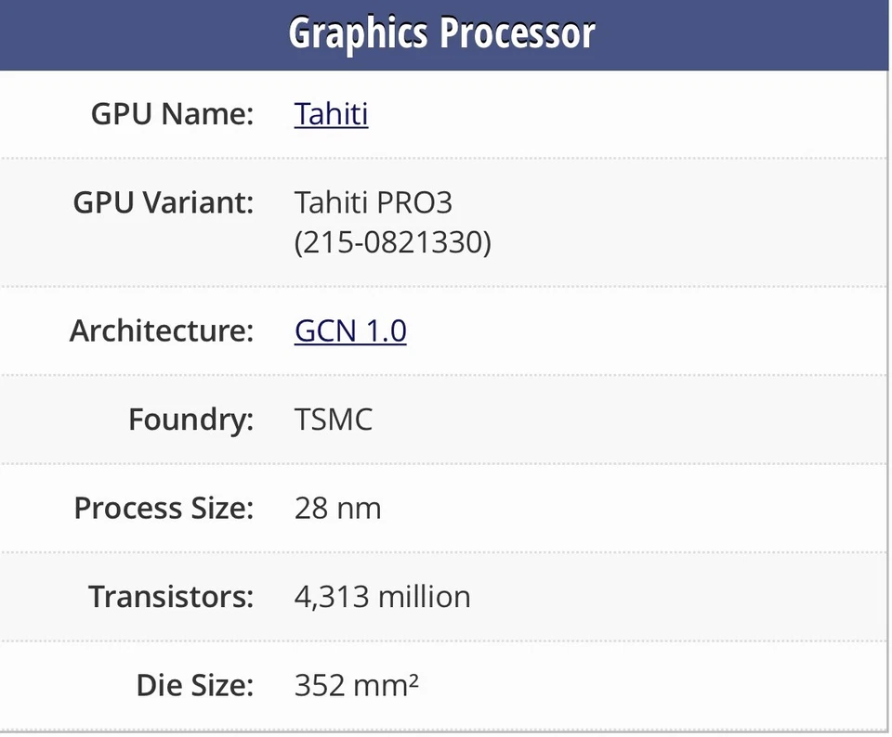This screenshot has width=892, height=737.
Task: Click the Process Size label
Action: (164, 508)
